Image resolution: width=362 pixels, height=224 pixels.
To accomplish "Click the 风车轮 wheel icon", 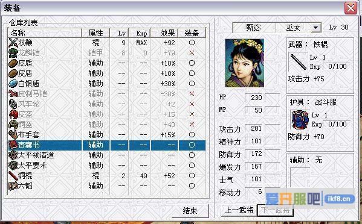I will (13, 104).
